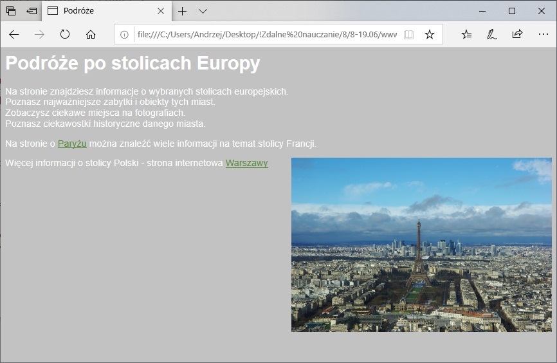Open the favorites hub
The image size is (557, 363).
tap(466, 35)
